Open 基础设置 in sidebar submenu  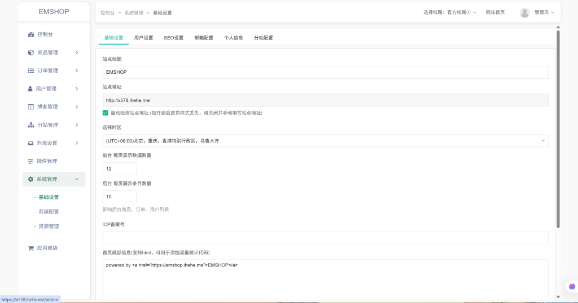point(49,197)
